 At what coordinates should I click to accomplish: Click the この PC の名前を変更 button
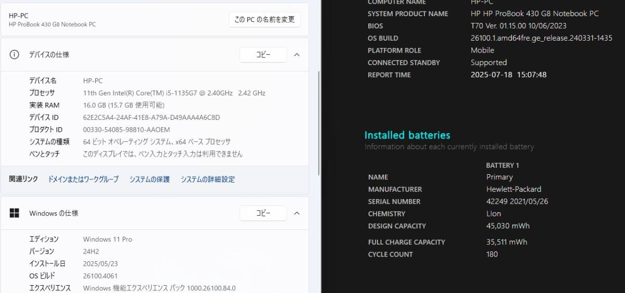point(265,20)
